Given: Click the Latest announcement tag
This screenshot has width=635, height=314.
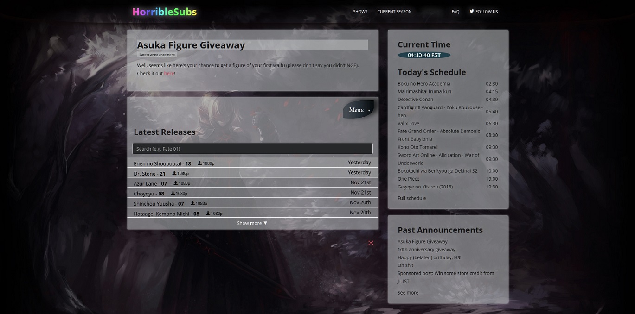Looking at the screenshot, I should click(x=157, y=55).
